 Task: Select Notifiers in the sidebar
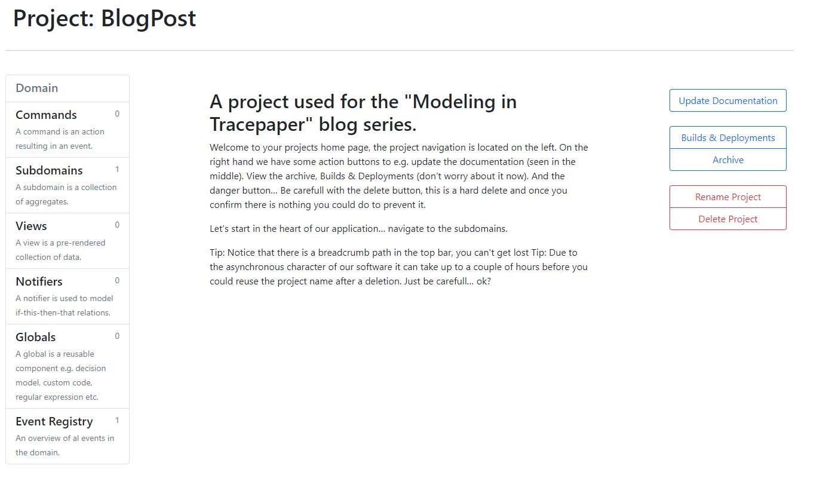(x=67, y=296)
